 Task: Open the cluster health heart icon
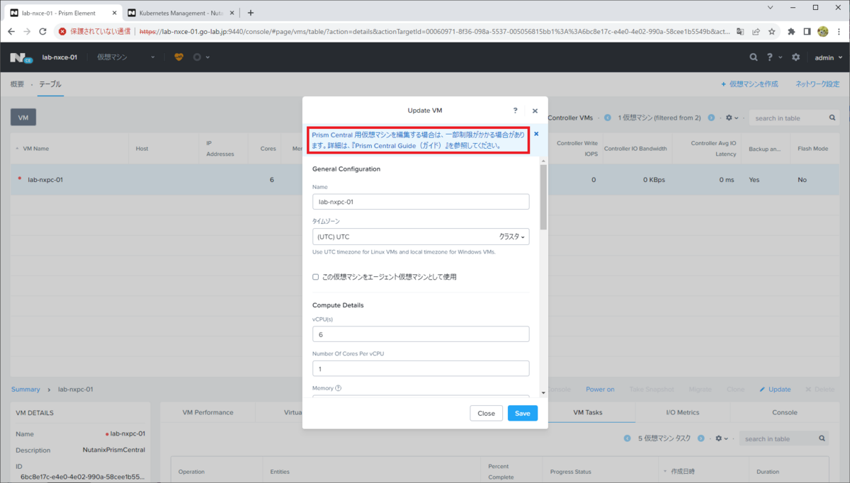pyautogui.click(x=178, y=57)
